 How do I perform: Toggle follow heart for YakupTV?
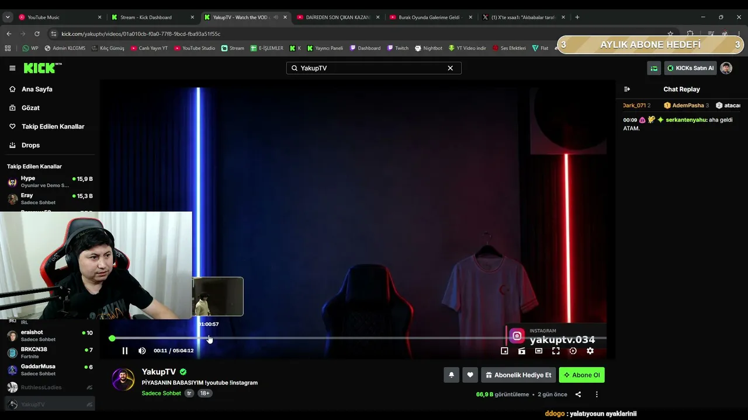[470, 375]
